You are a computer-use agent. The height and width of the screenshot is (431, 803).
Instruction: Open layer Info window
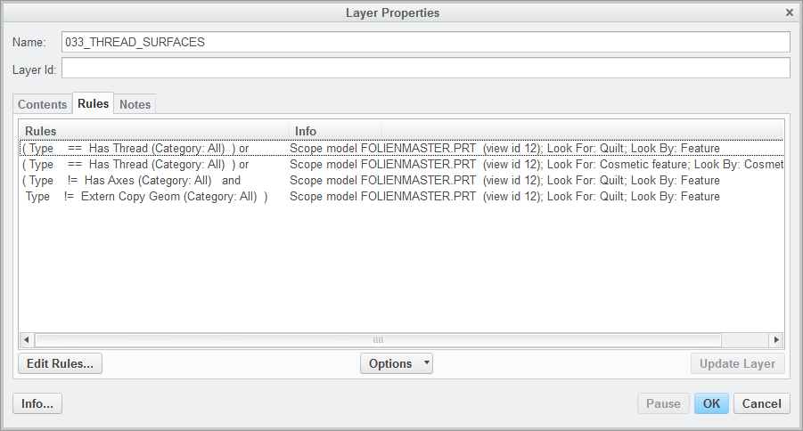click(37, 403)
